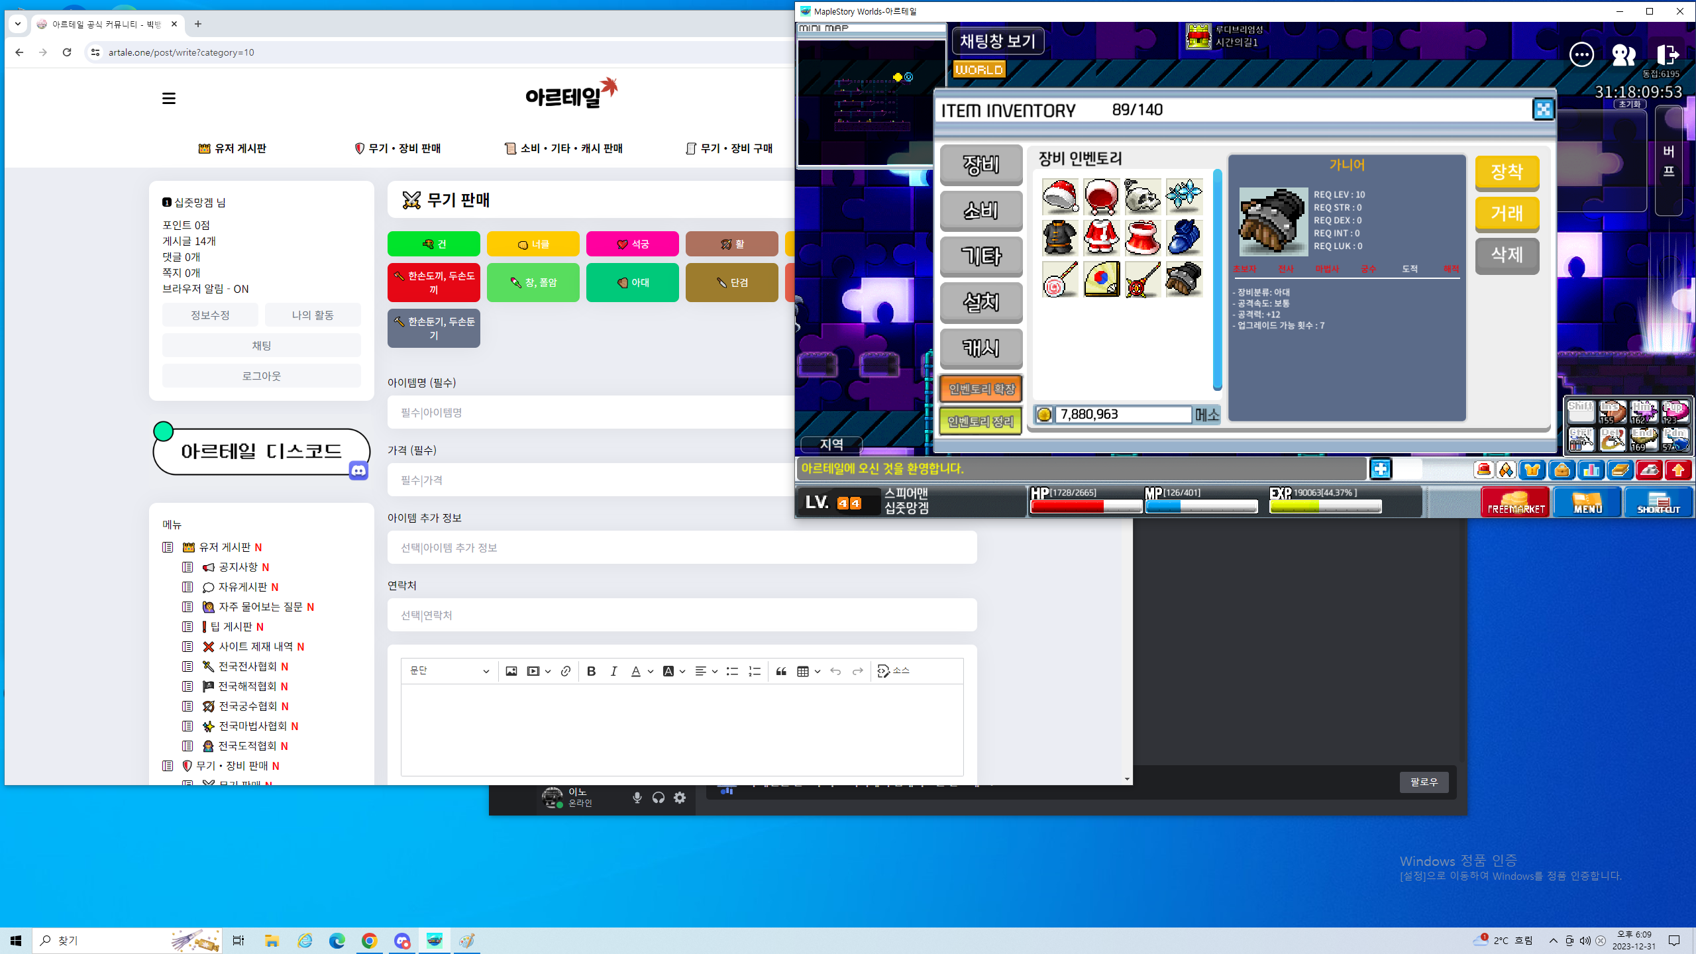Mute the microphone in the Discord window
Screen dimensions: 1696x954
tap(637, 798)
